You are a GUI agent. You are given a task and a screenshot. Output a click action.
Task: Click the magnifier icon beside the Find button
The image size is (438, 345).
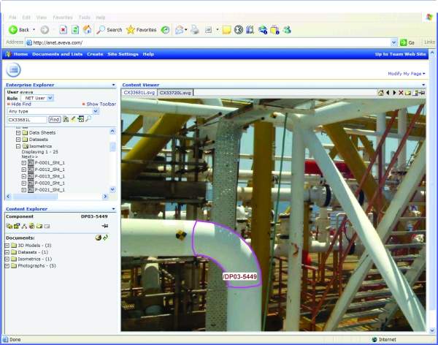88,118
